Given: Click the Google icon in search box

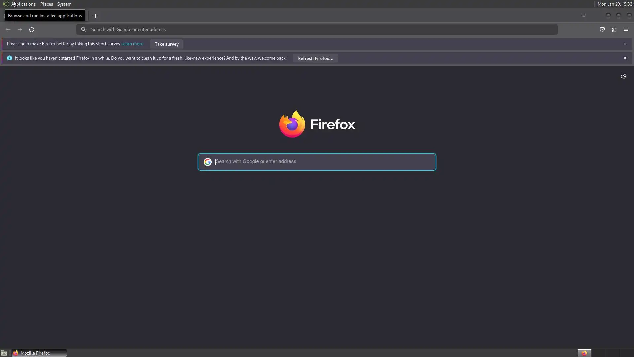Looking at the screenshot, I should pyautogui.click(x=207, y=162).
